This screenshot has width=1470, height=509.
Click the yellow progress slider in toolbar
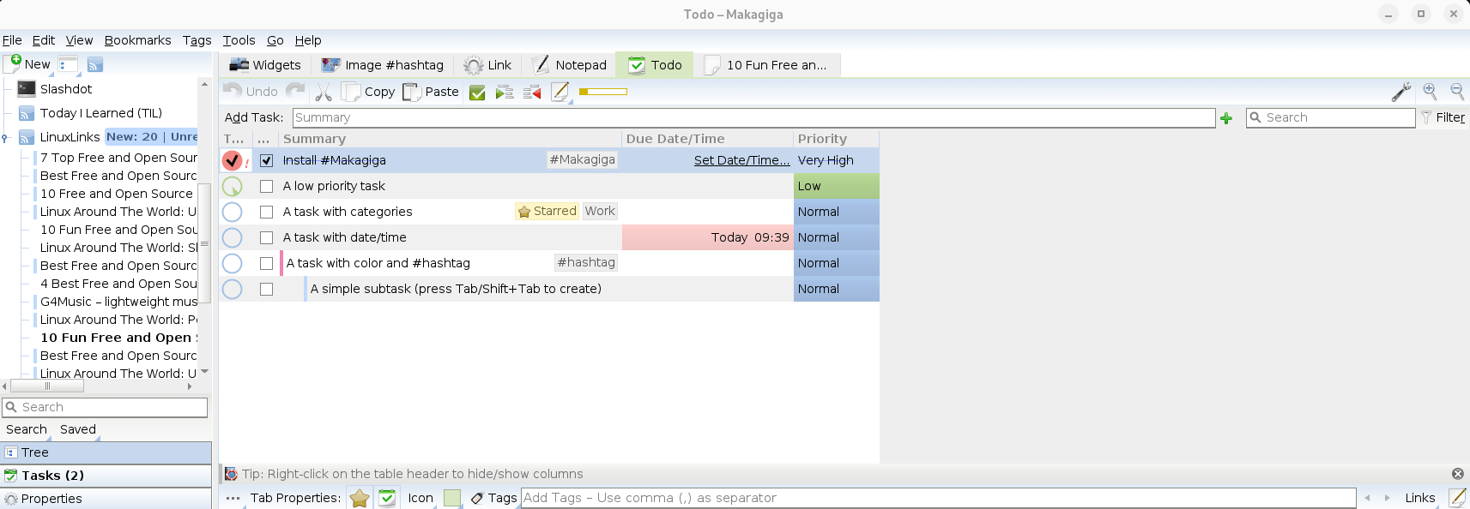point(603,92)
